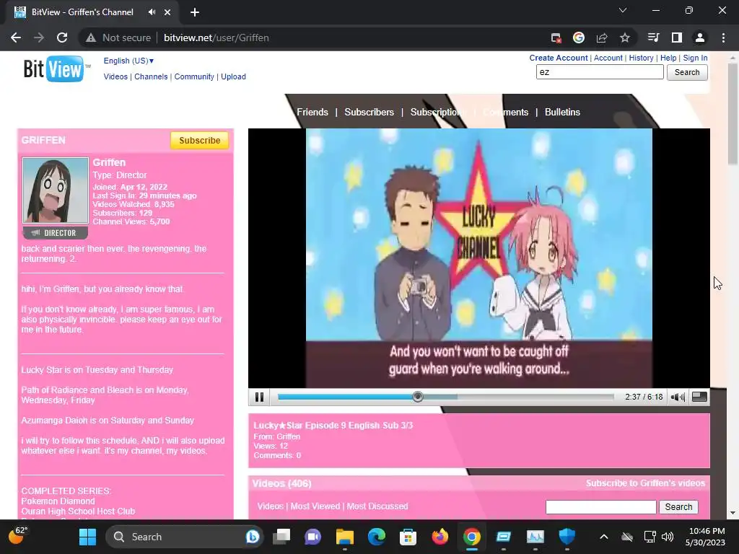The image size is (739, 554).
Task: Switch to the Comments channel tab
Action: 505,112
